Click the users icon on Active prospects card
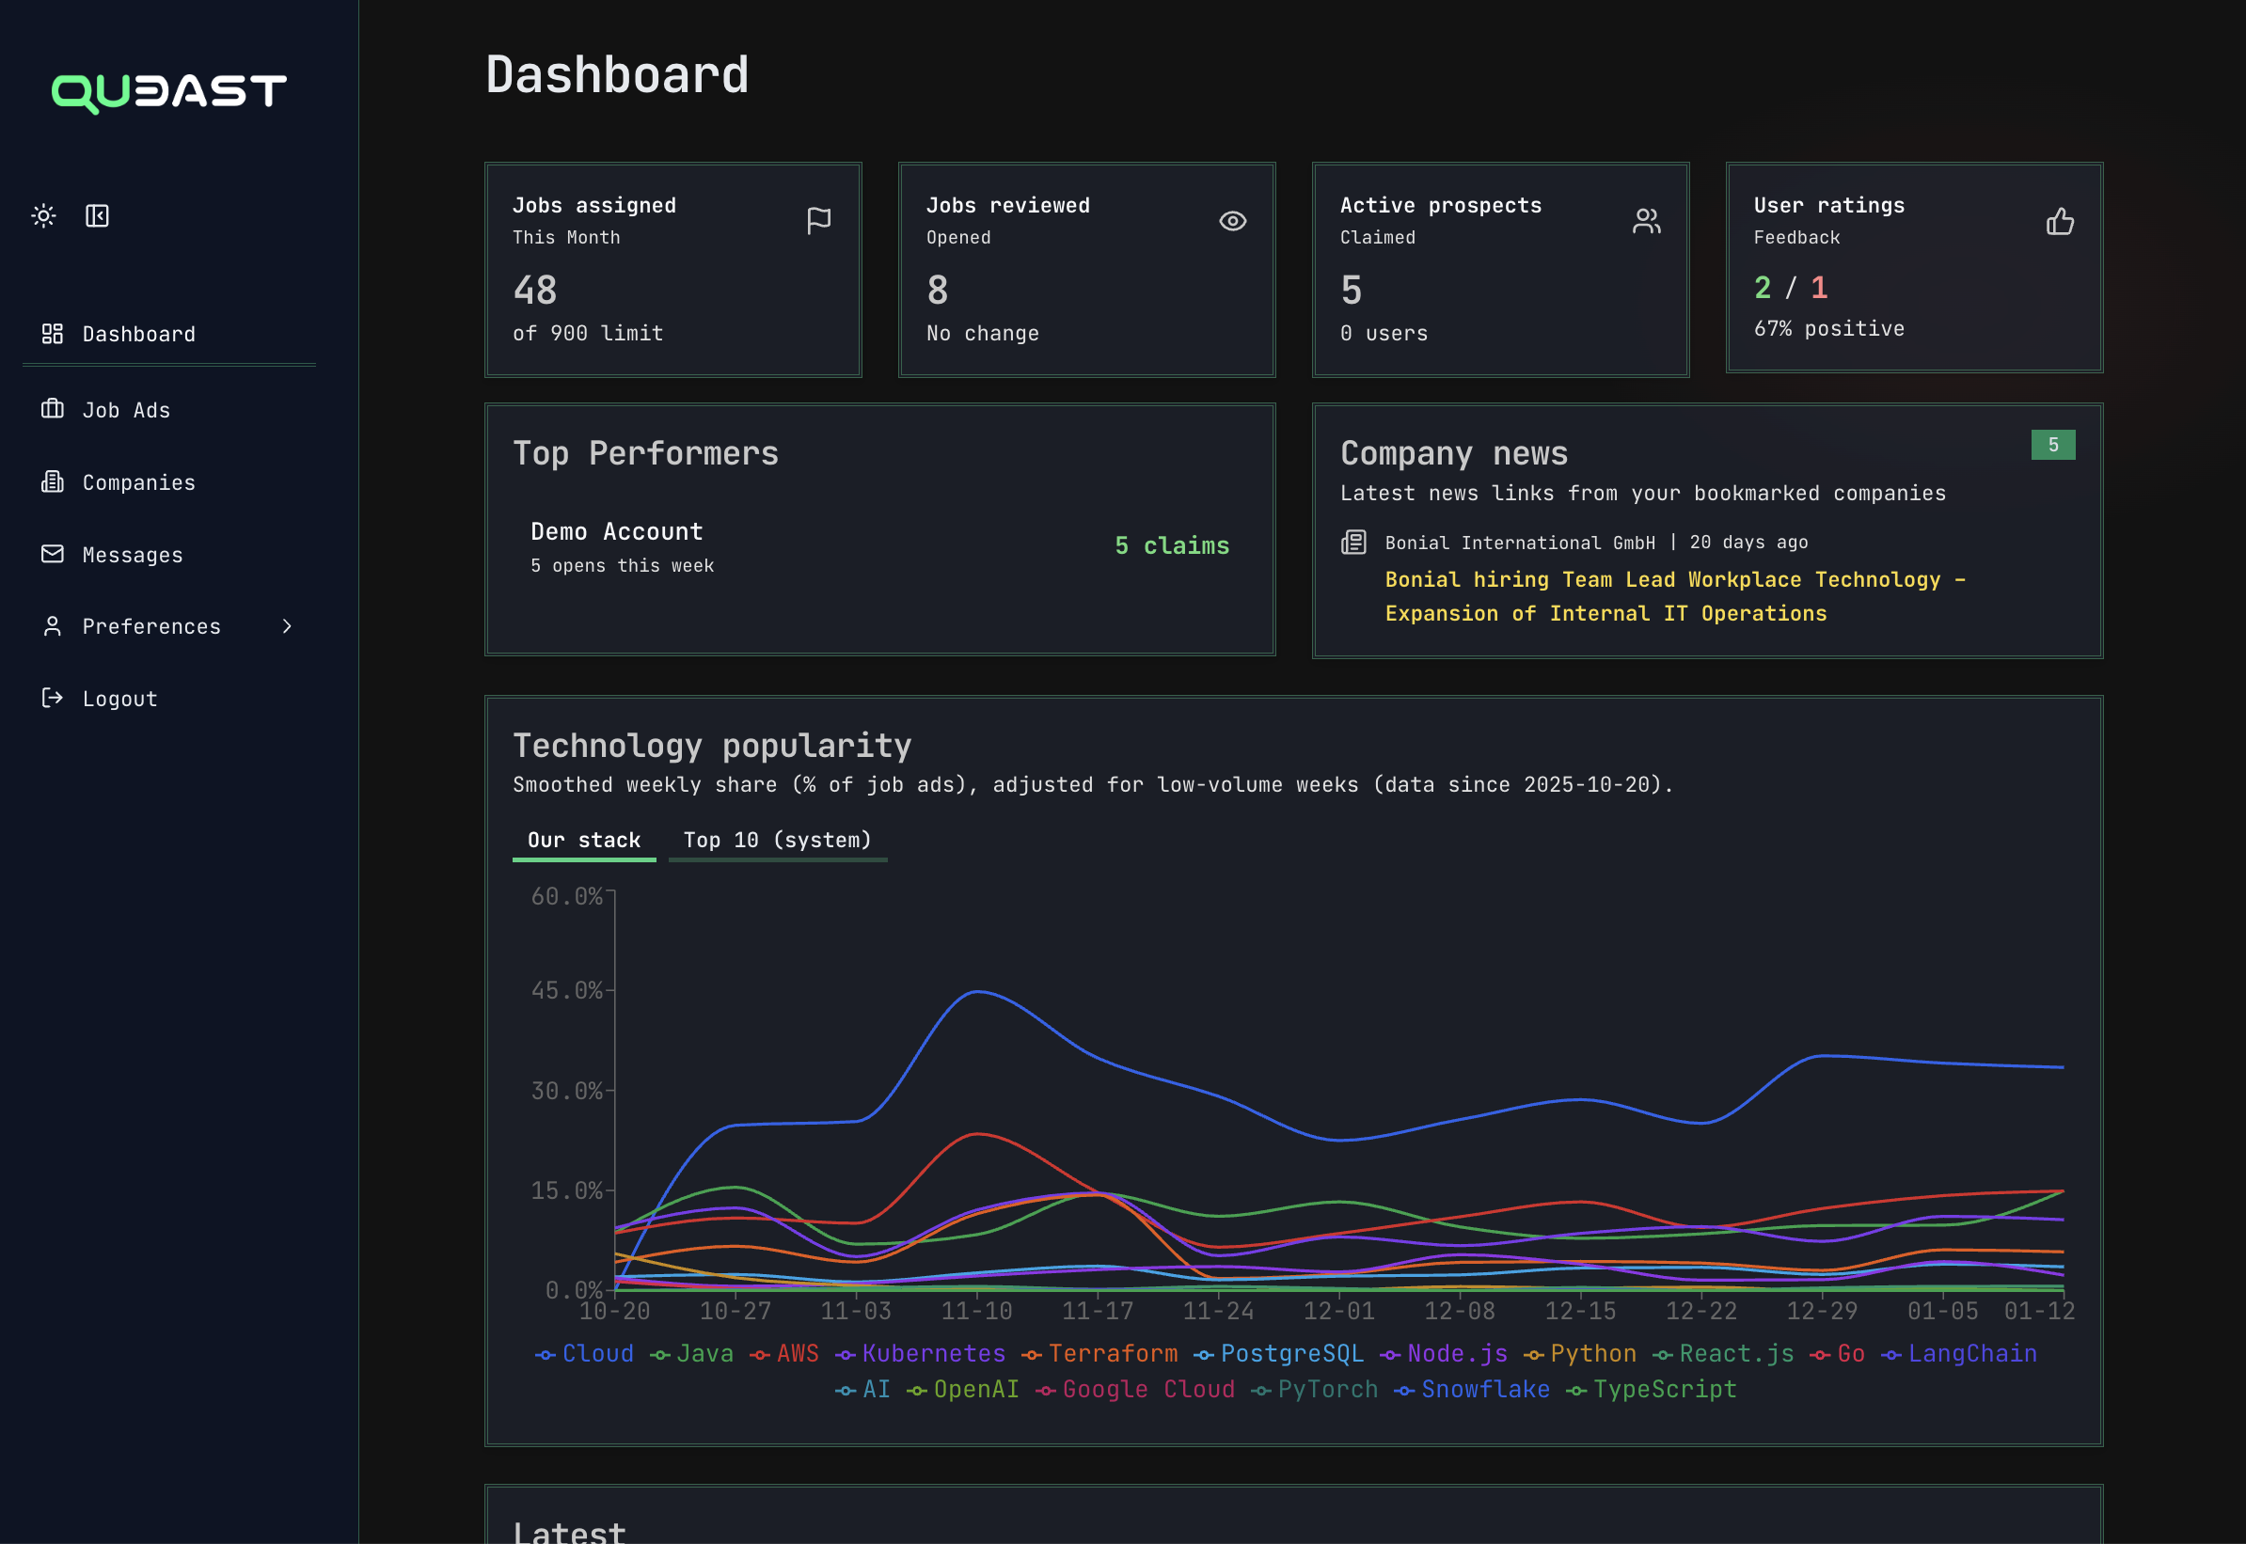 pyautogui.click(x=1646, y=221)
